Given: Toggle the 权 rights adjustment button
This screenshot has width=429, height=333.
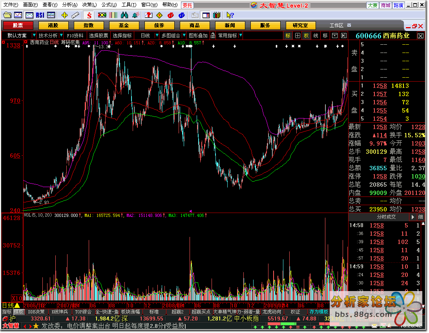Looking at the screenshot, I should [307, 36].
